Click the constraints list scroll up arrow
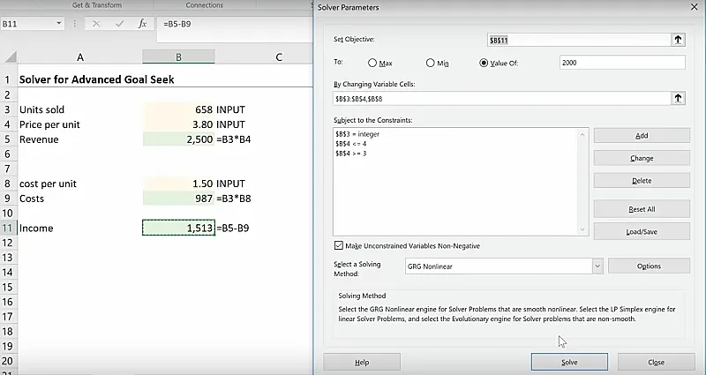 point(582,134)
